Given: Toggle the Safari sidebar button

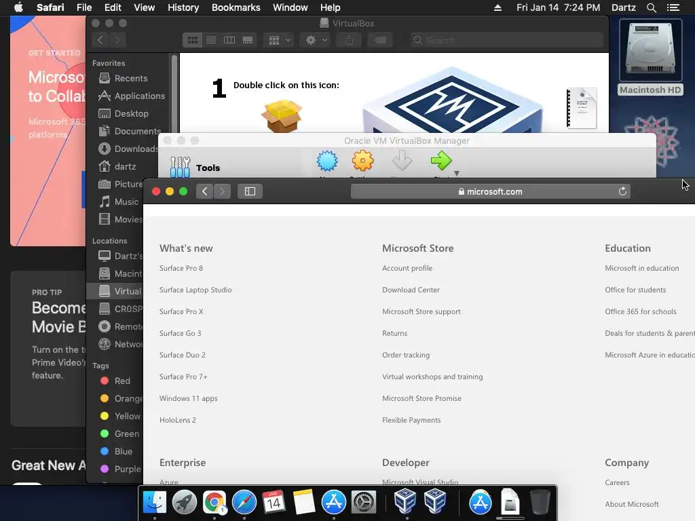Looking at the screenshot, I should (250, 191).
